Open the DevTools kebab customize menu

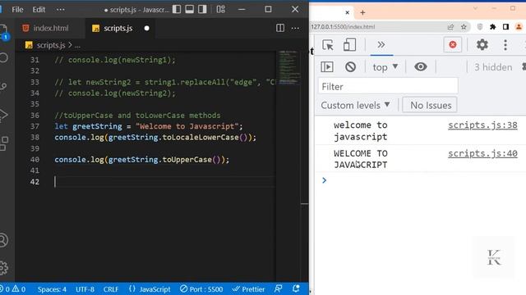coord(505,45)
